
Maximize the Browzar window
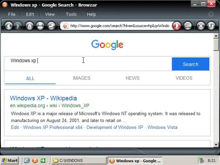pos(203,4)
